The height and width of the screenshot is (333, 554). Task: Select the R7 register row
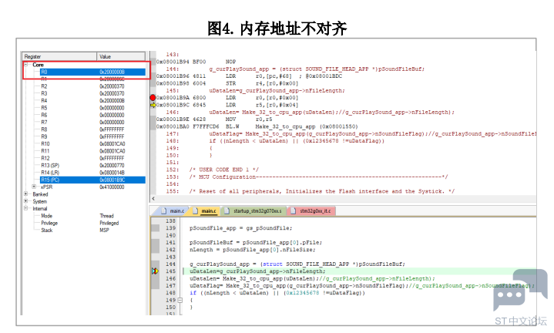pos(93,122)
